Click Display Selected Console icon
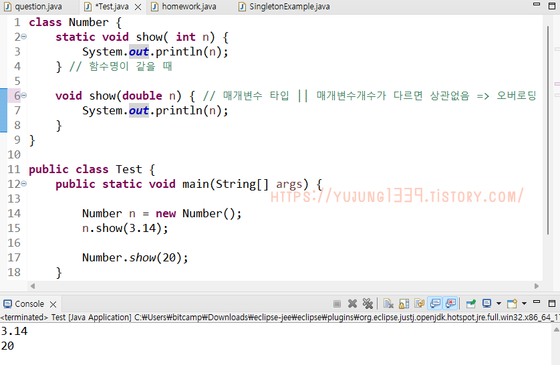560x365 pixels. coord(486,304)
